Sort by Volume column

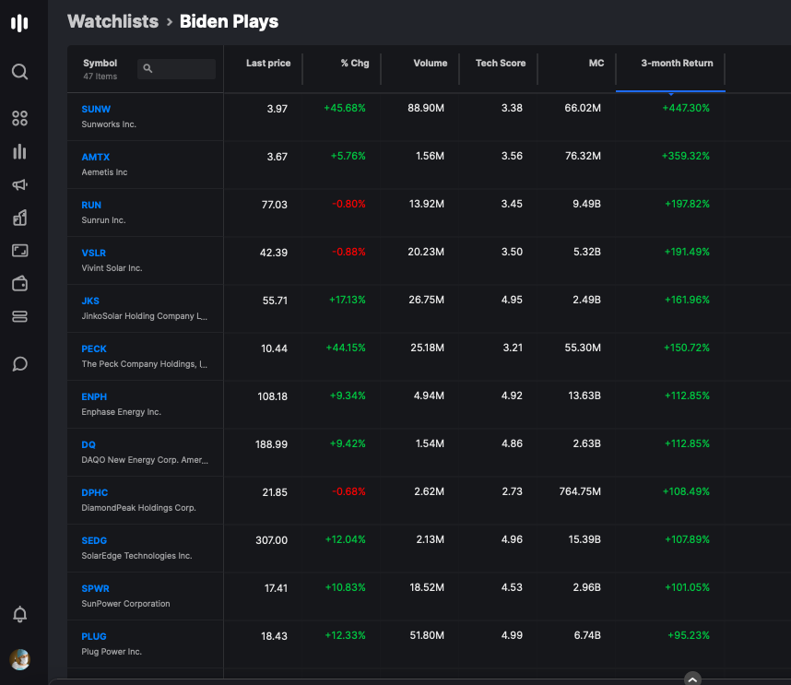point(431,63)
